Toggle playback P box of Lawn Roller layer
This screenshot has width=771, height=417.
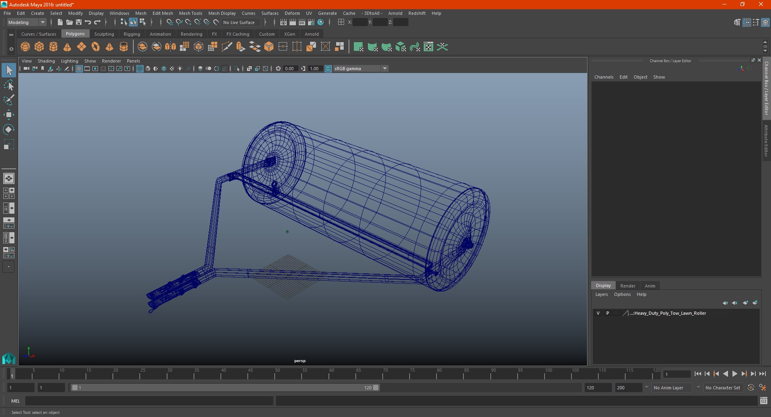pos(608,313)
